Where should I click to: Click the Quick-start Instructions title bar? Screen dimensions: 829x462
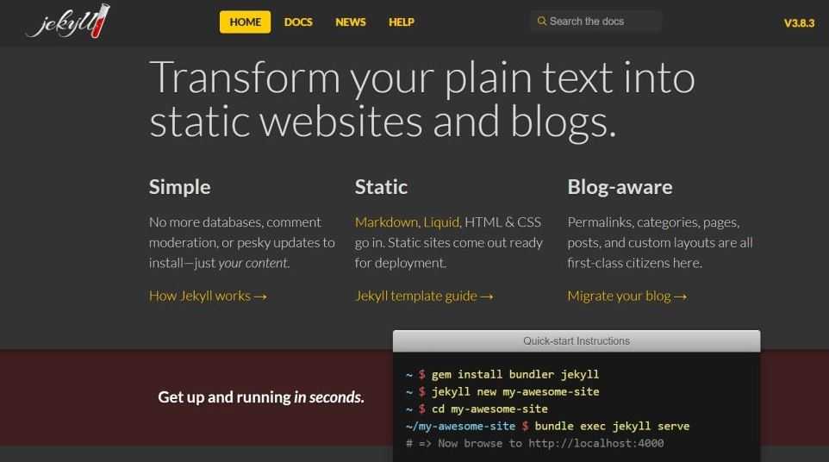pos(577,341)
